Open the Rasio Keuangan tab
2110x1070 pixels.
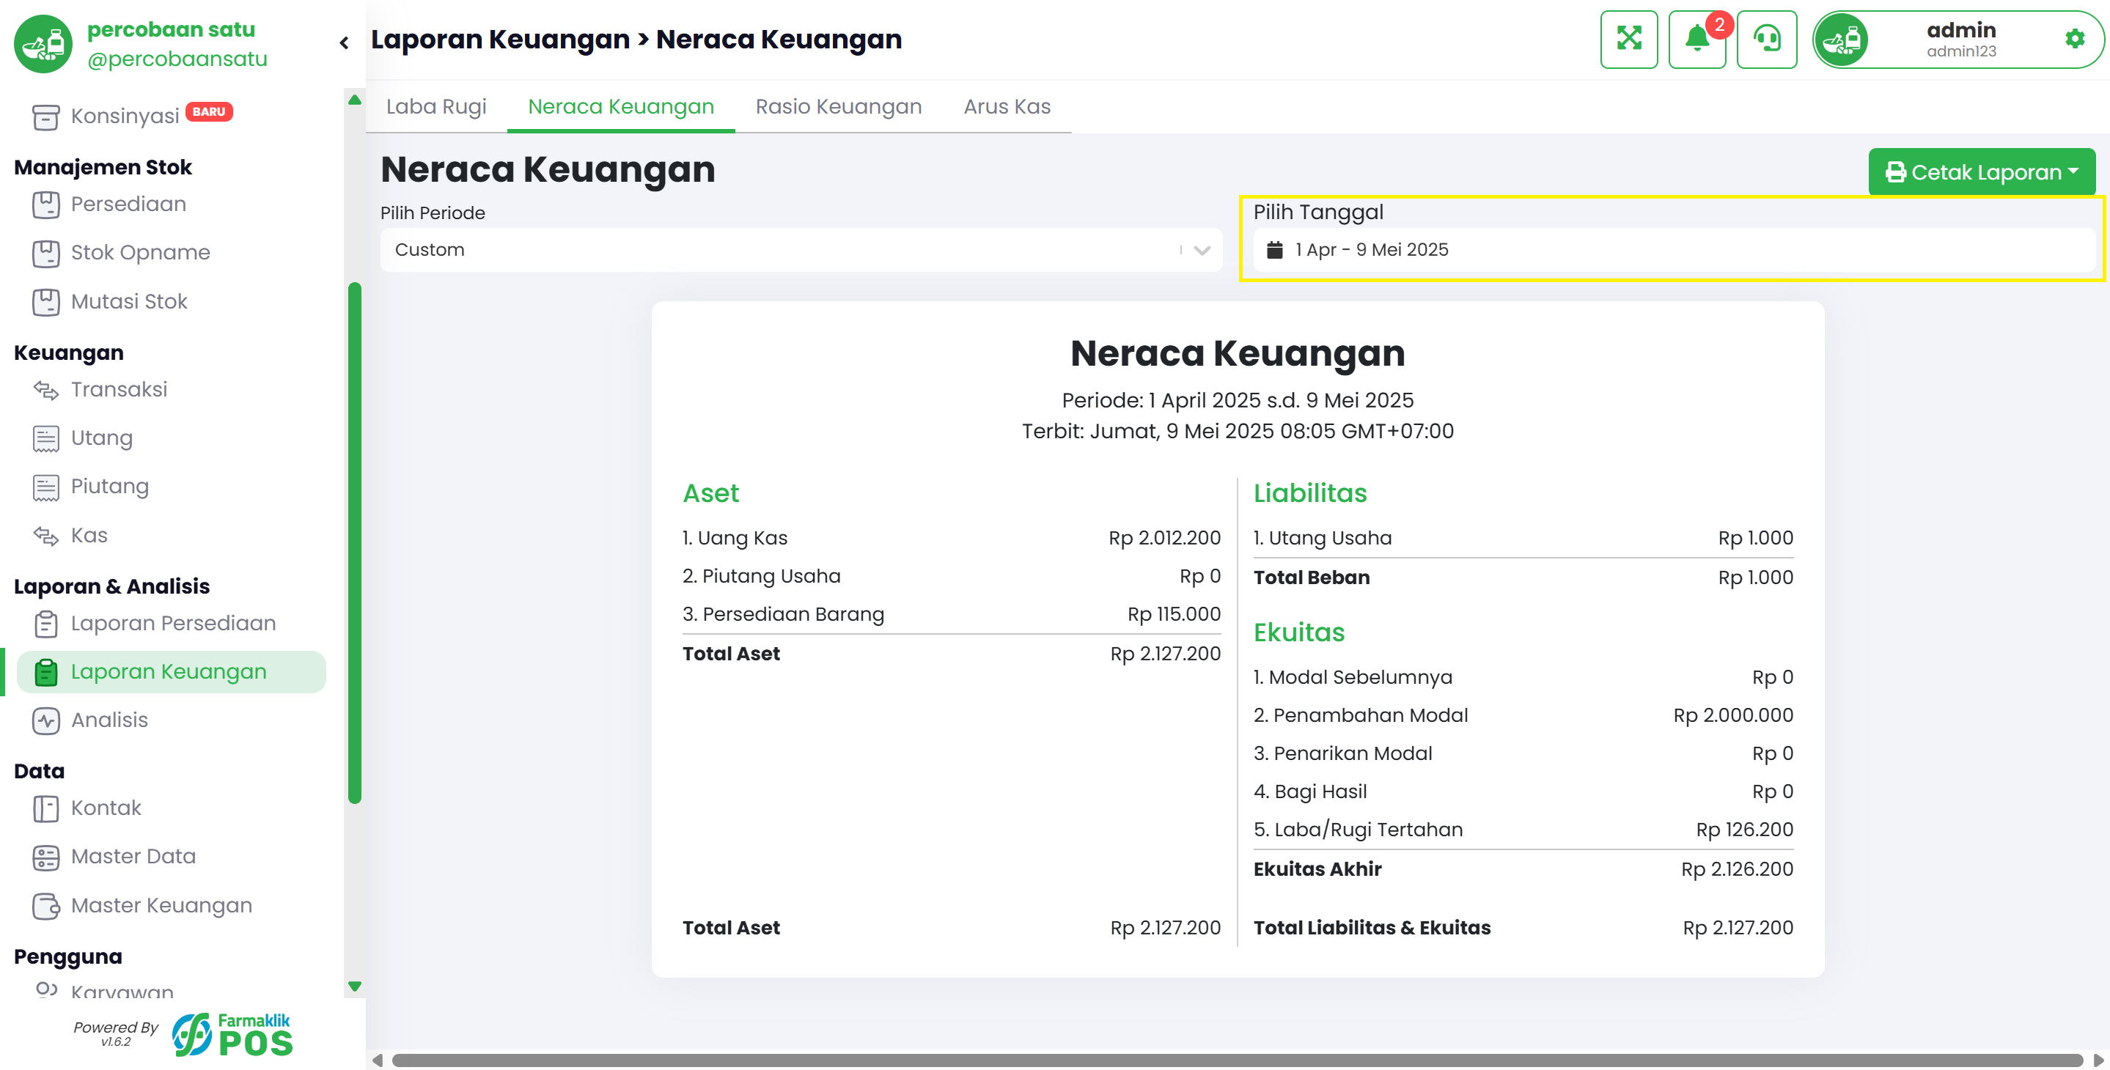click(x=838, y=106)
